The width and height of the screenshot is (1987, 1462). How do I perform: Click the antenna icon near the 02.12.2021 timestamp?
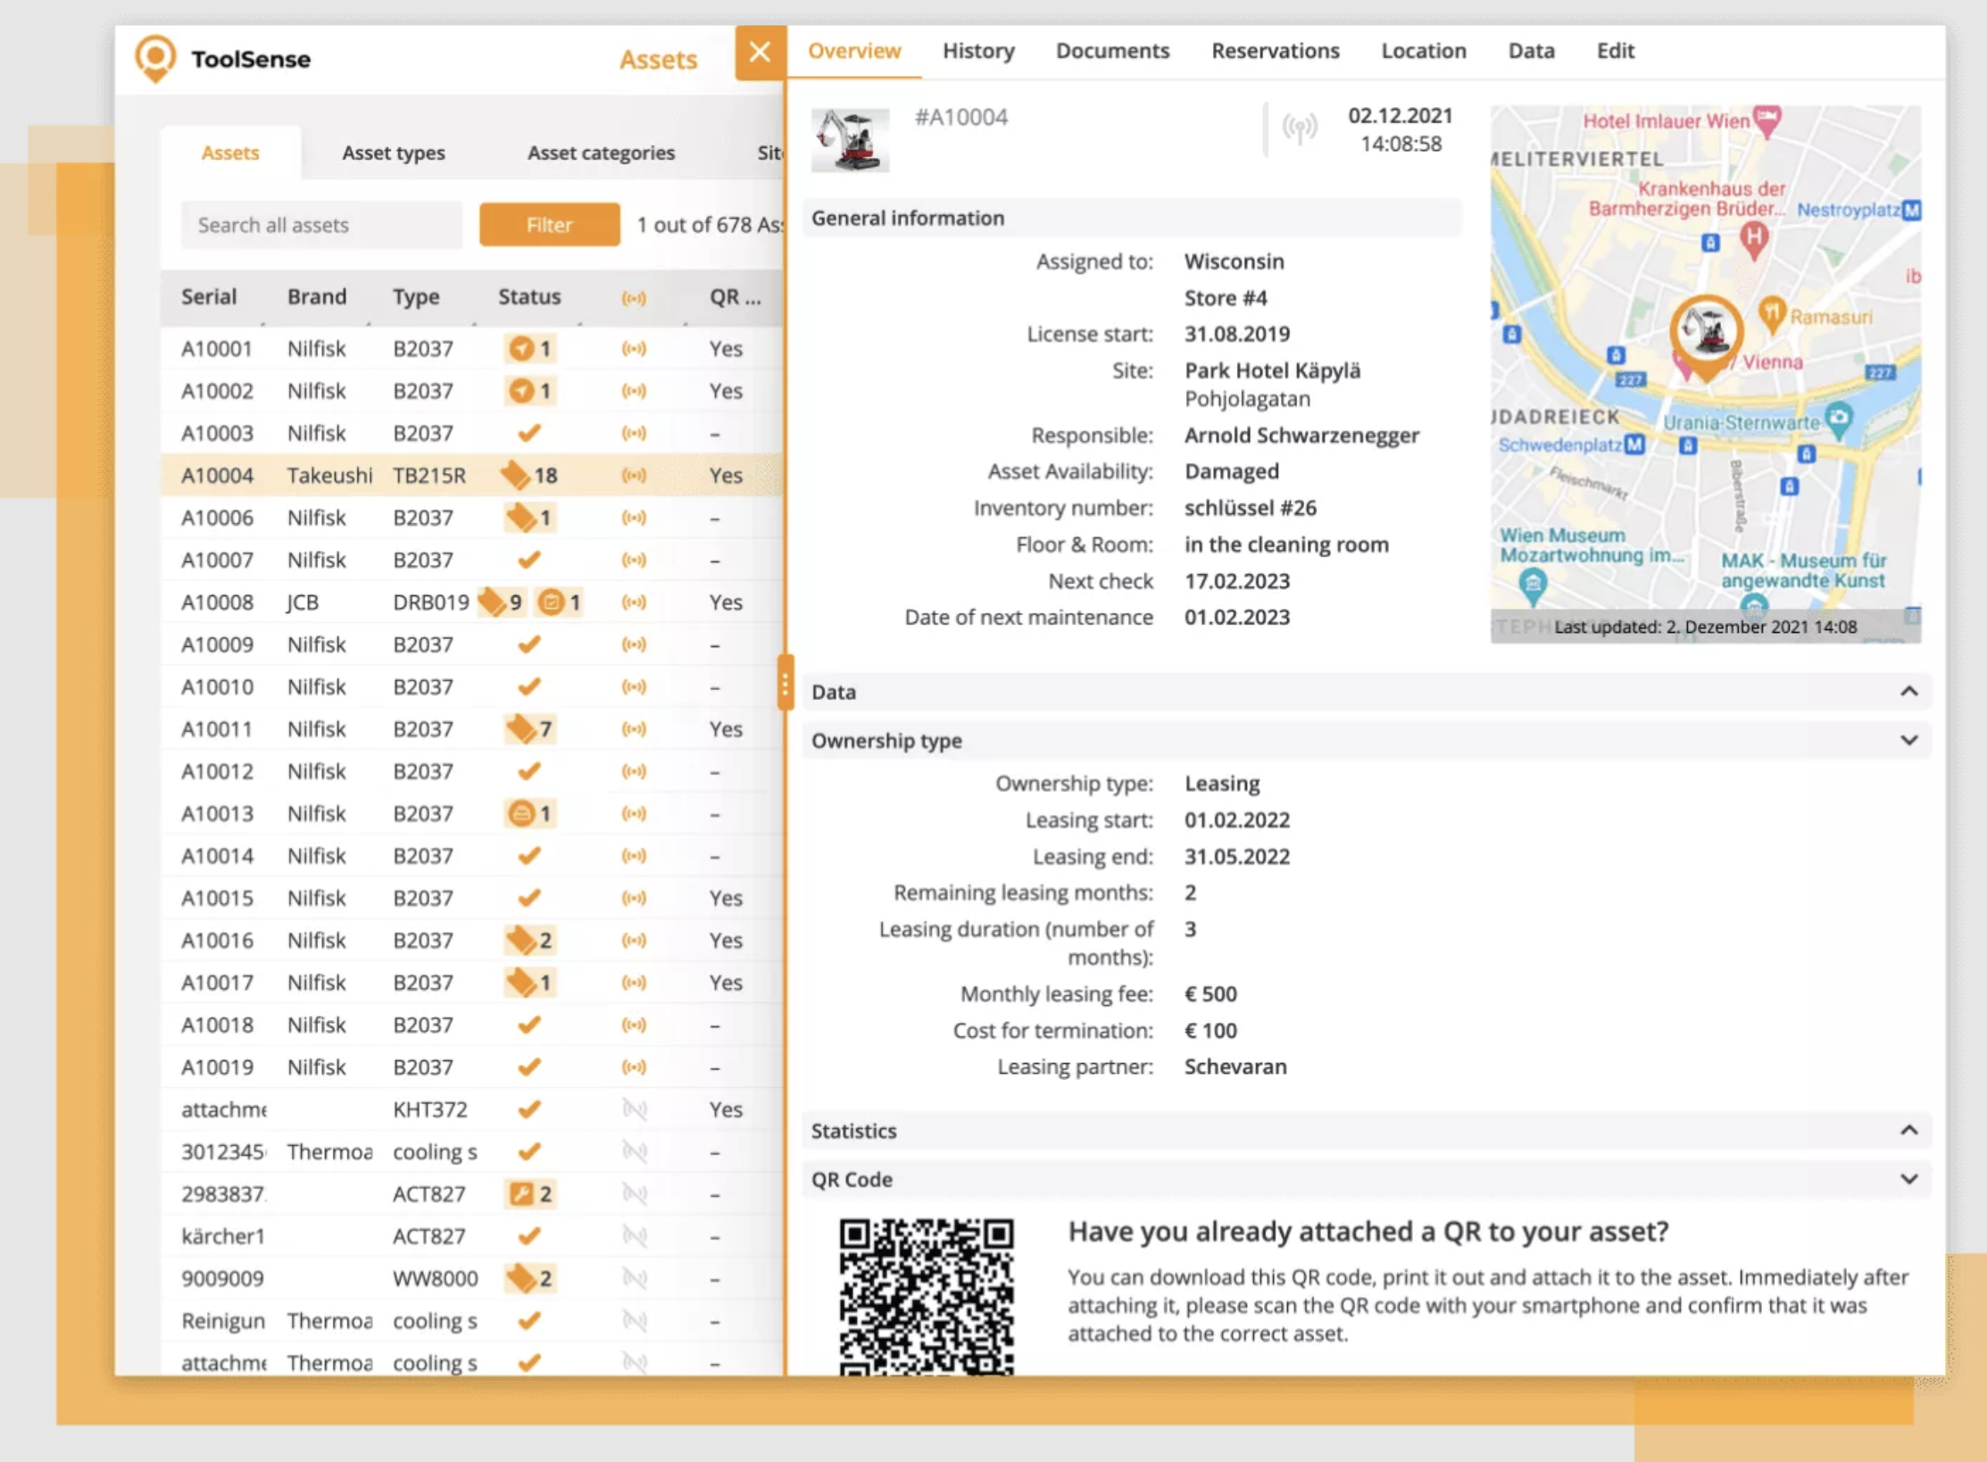click(1300, 128)
